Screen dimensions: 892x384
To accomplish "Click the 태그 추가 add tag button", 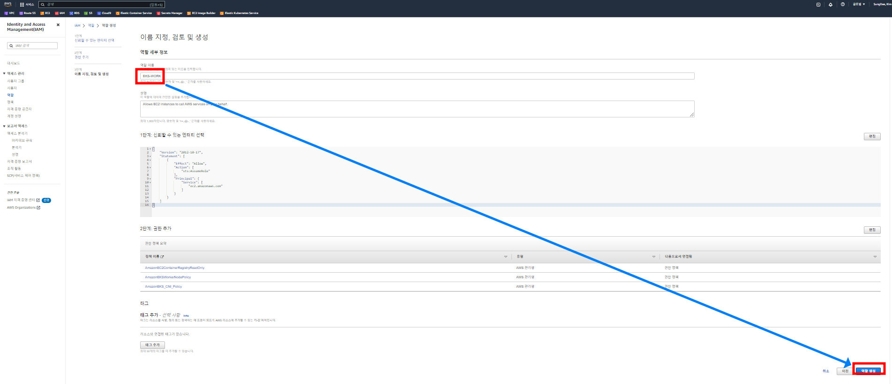I will [x=152, y=345].
